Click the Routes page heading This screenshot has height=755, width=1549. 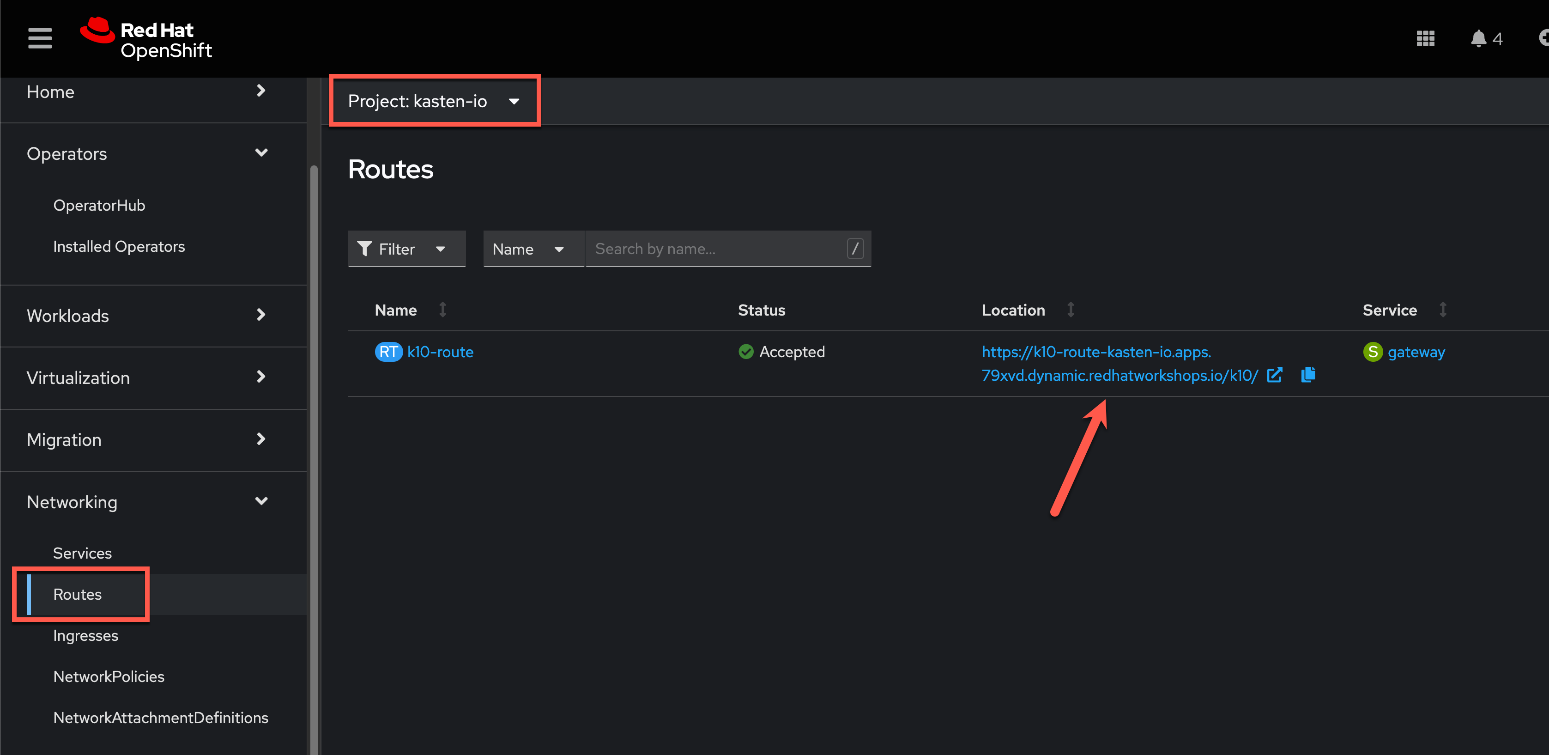(390, 169)
